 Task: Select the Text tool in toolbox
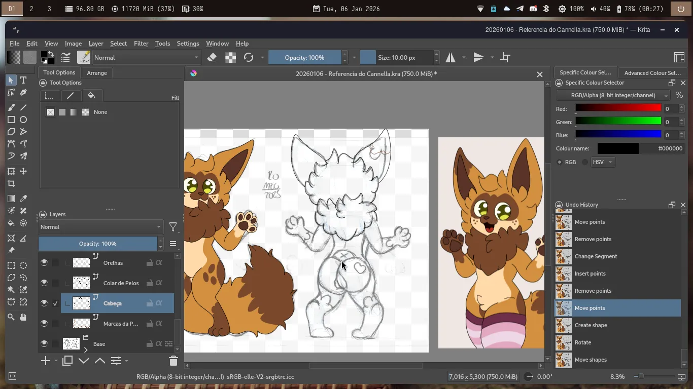coord(23,81)
